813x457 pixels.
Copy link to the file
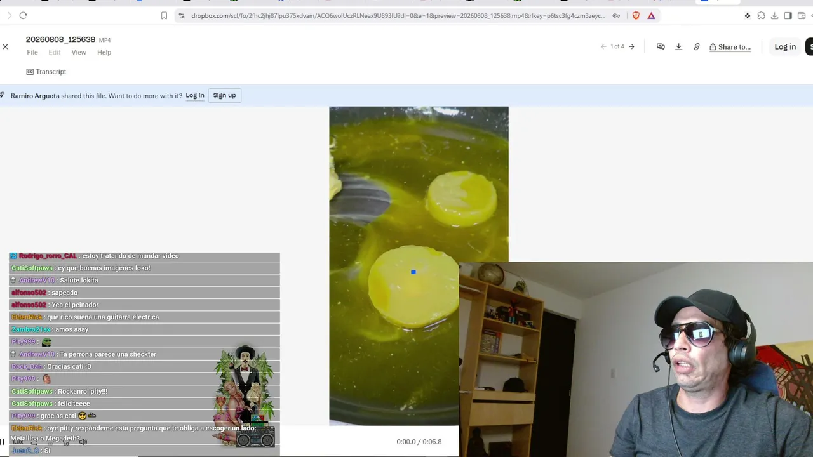click(x=696, y=46)
